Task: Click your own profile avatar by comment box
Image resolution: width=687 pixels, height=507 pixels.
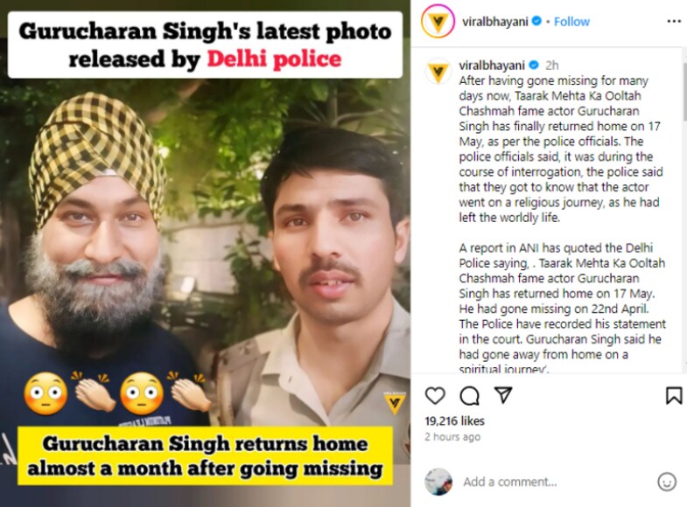Action: coord(438,482)
